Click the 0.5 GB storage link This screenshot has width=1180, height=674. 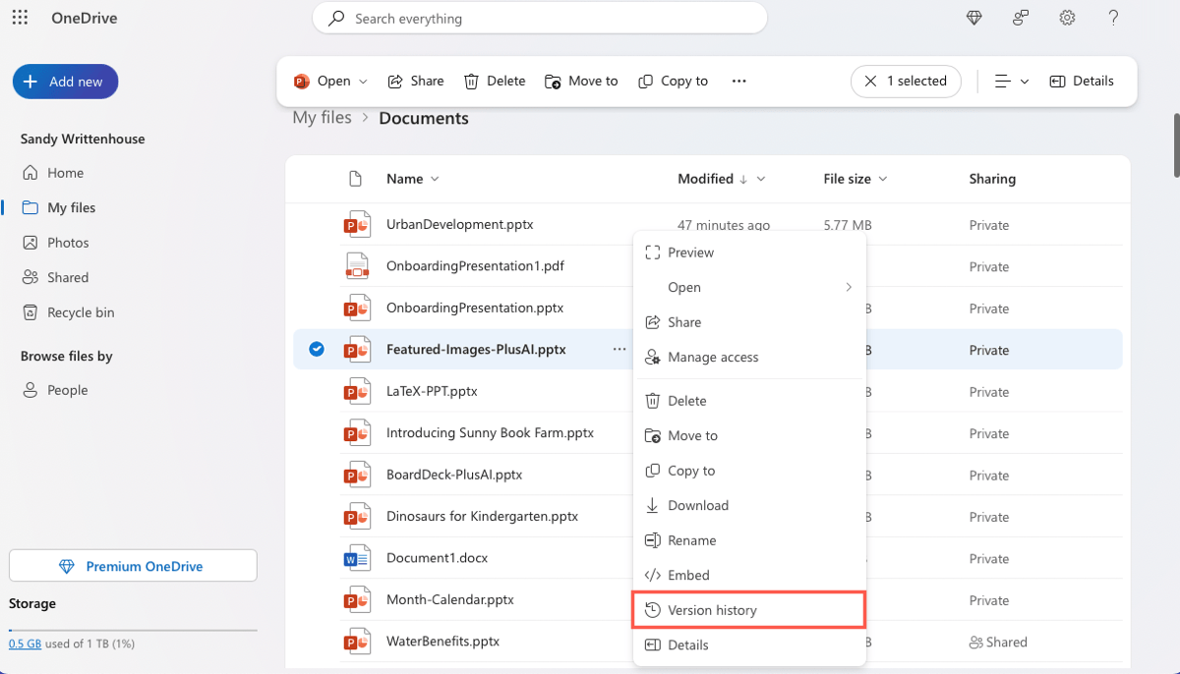[26, 644]
